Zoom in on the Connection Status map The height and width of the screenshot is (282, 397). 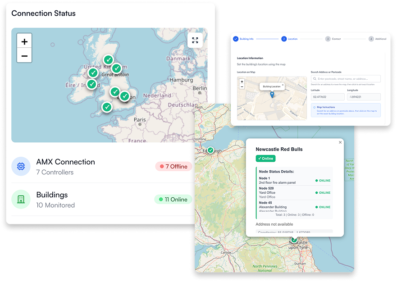point(24,41)
